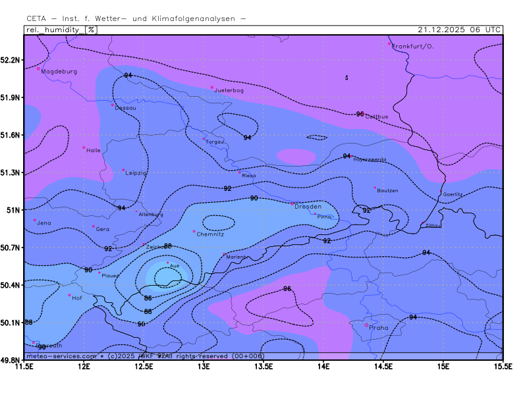Click the Frankfurt/O. city marker

pyautogui.click(x=389, y=44)
